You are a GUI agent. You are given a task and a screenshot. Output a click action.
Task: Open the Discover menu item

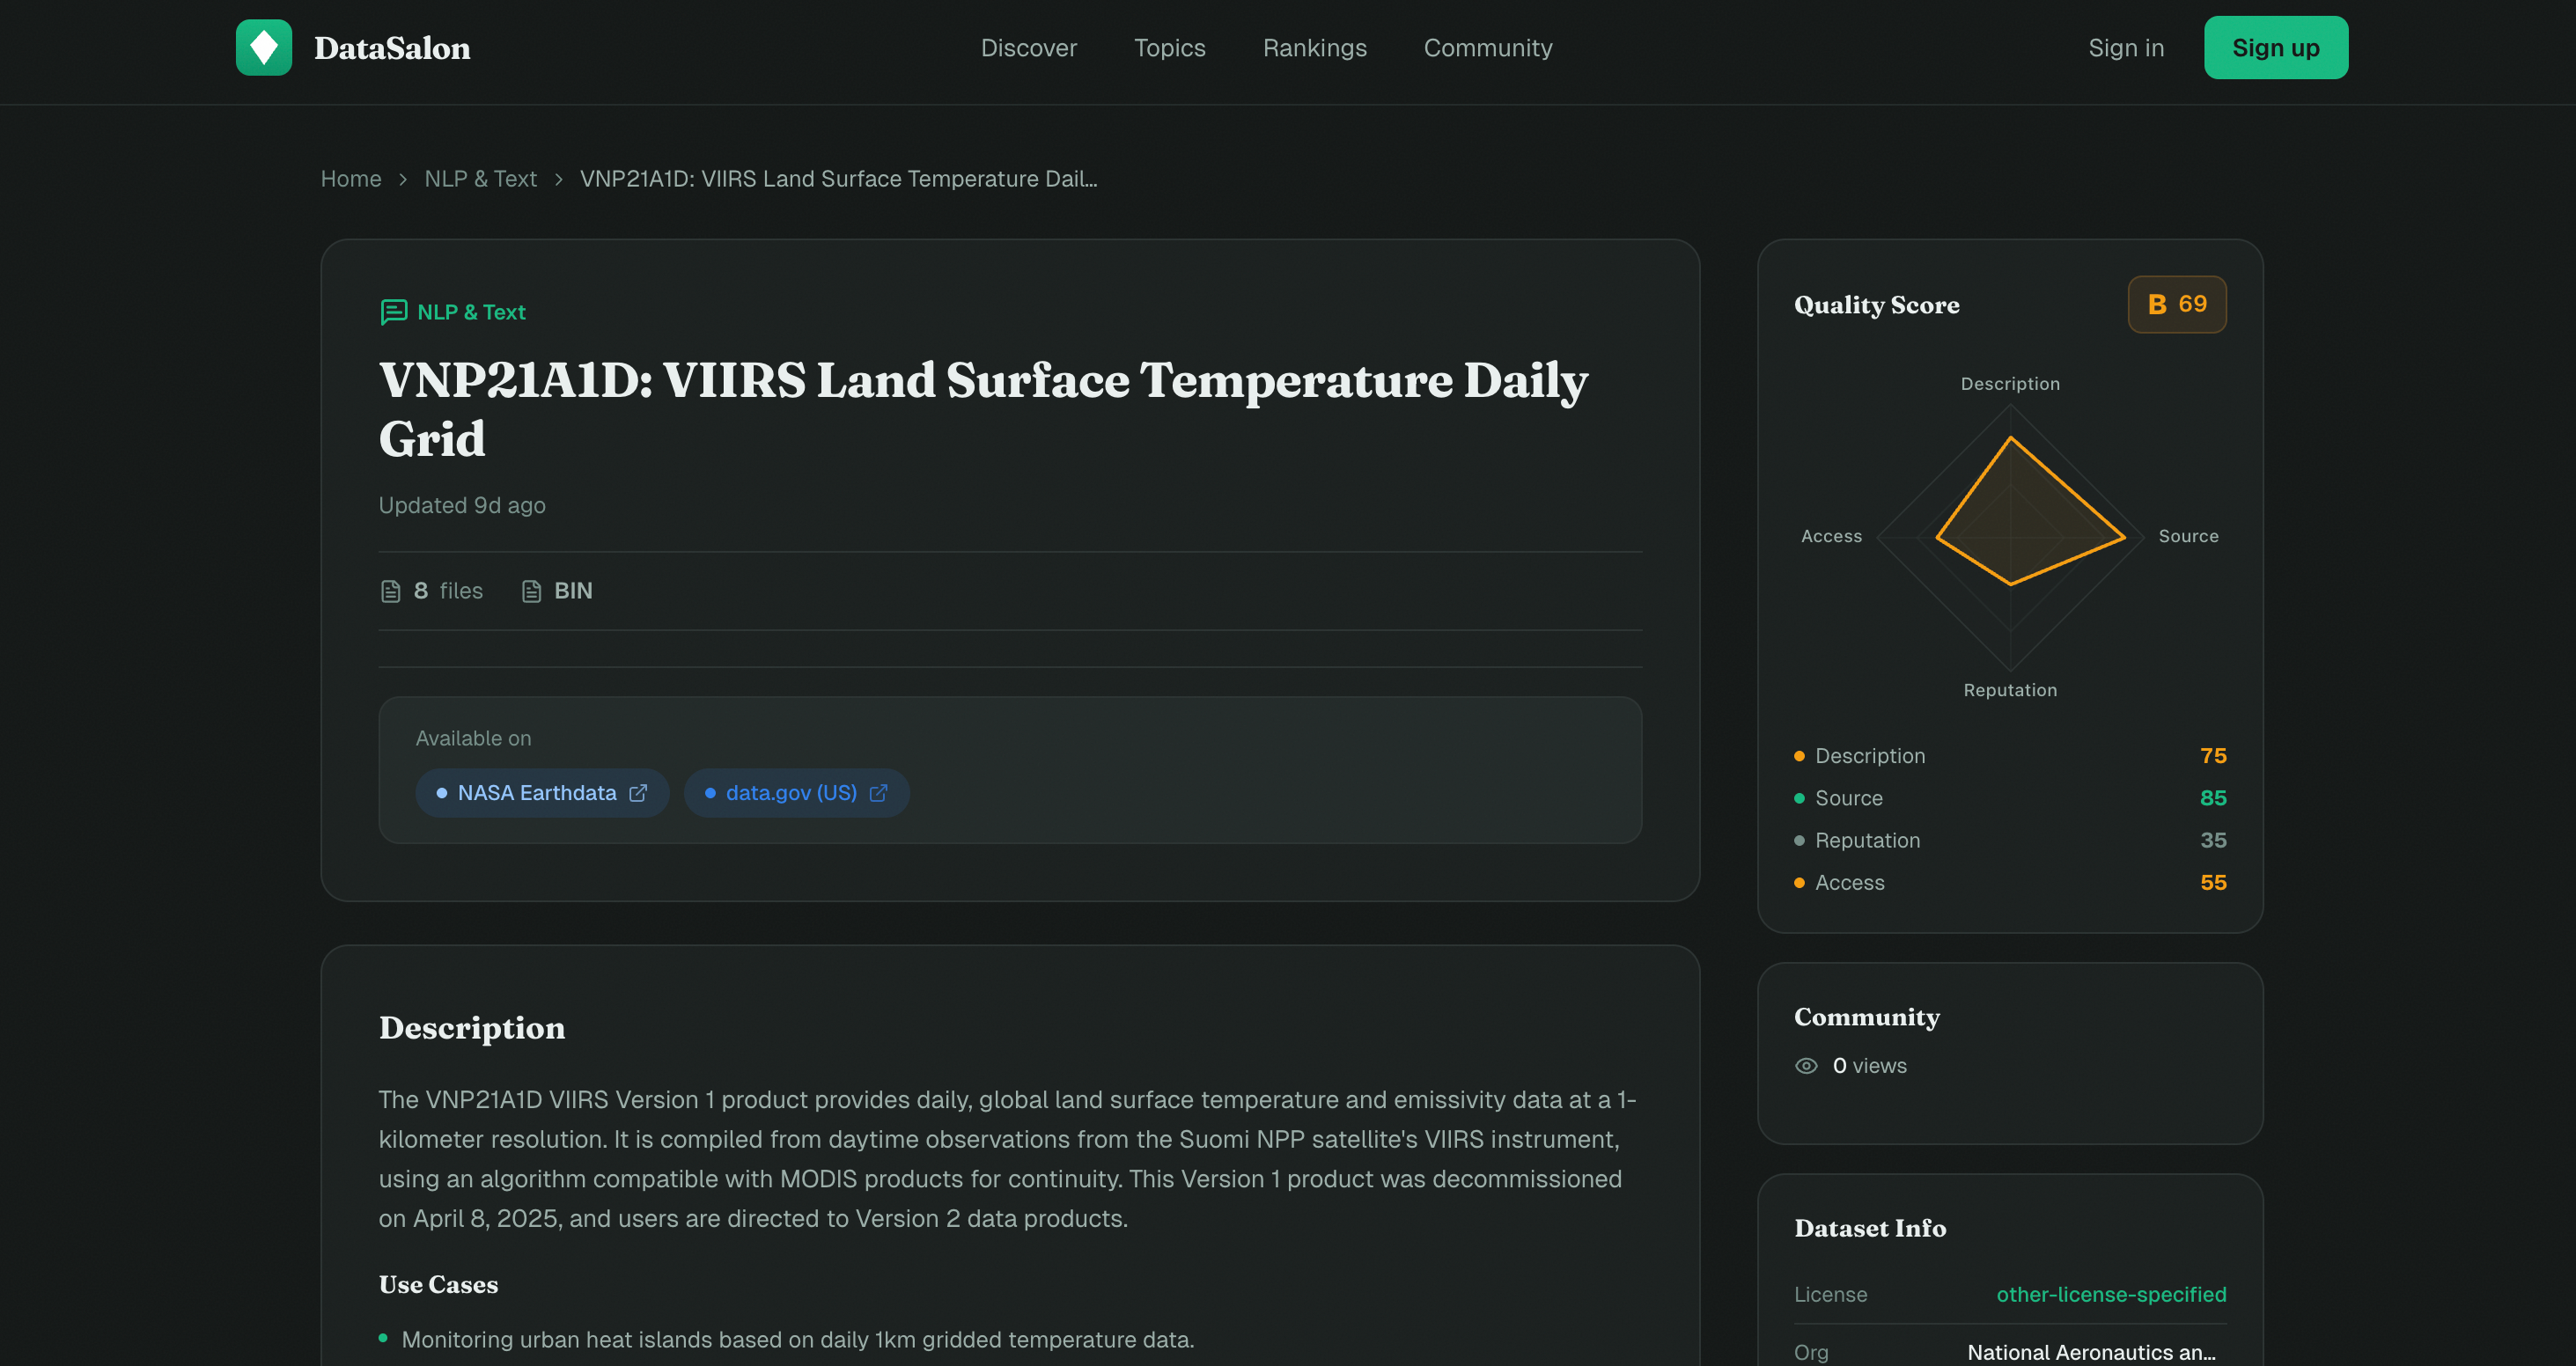coord(1028,48)
